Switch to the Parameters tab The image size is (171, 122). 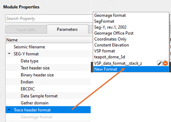(67, 29)
